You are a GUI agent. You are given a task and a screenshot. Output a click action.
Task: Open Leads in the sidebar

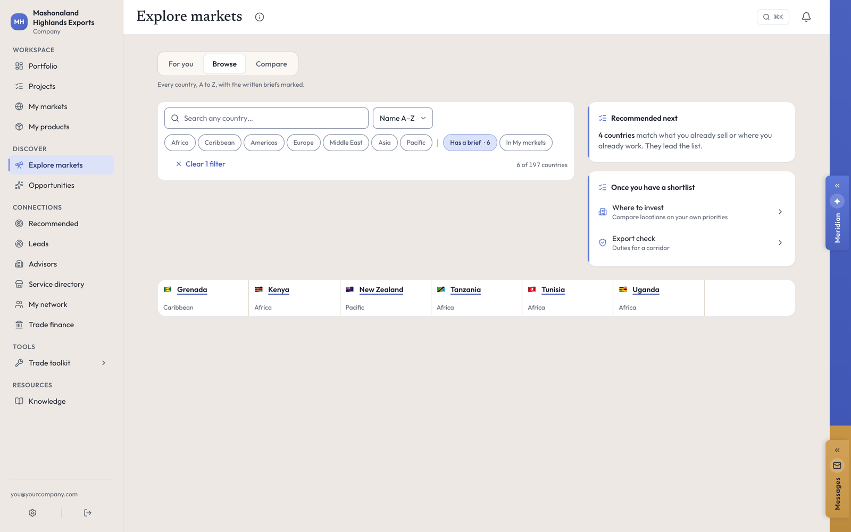pos(61,244)
